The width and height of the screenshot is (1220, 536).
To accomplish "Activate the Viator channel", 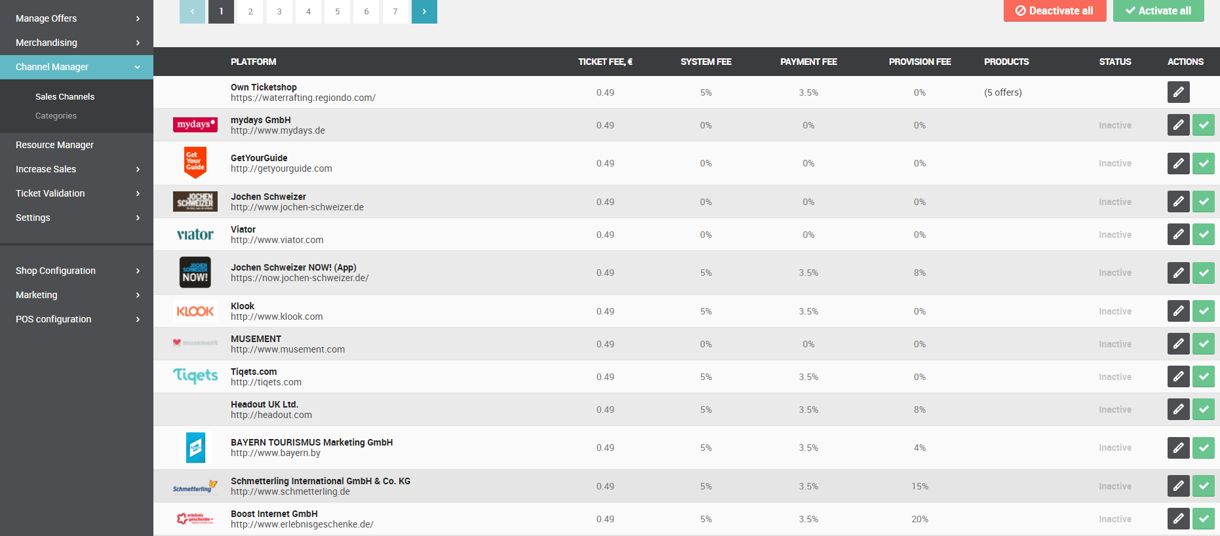I will (x=1204, y=235).
